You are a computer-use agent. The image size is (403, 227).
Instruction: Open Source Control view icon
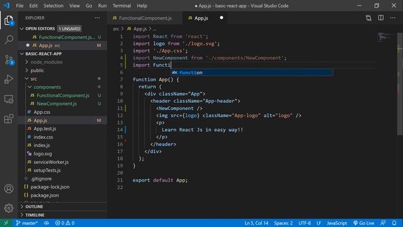[9, 60]
